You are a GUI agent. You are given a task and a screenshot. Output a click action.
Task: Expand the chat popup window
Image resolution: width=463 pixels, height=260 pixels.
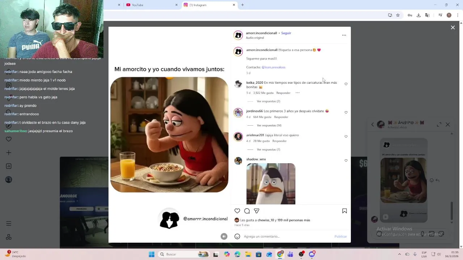(x=439, y=125)
